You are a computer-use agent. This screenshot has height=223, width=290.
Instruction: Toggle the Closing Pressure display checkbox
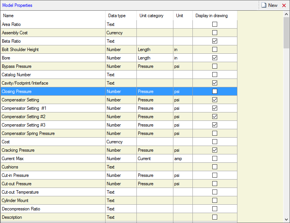215,91
